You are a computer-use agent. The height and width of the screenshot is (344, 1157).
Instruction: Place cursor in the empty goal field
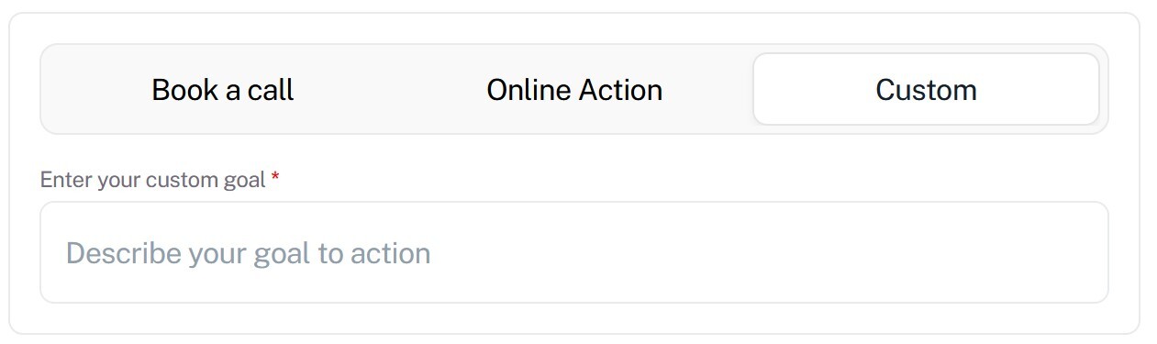pyautogui.click(x=574, y=252)
